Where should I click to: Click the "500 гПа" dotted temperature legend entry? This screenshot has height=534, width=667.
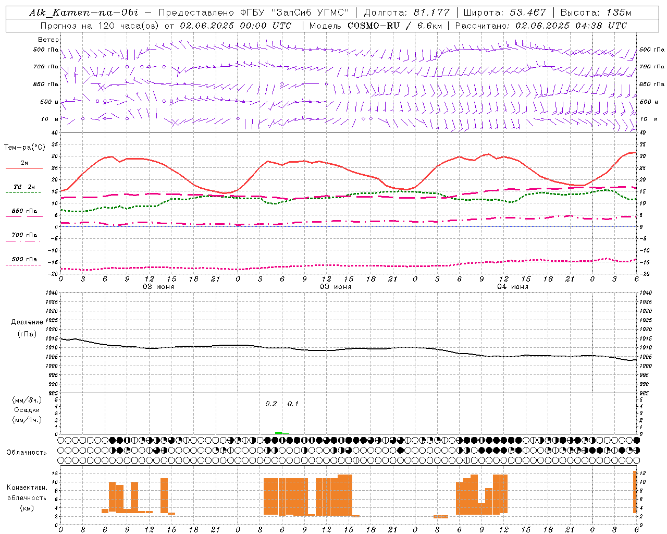pos(24,259)
